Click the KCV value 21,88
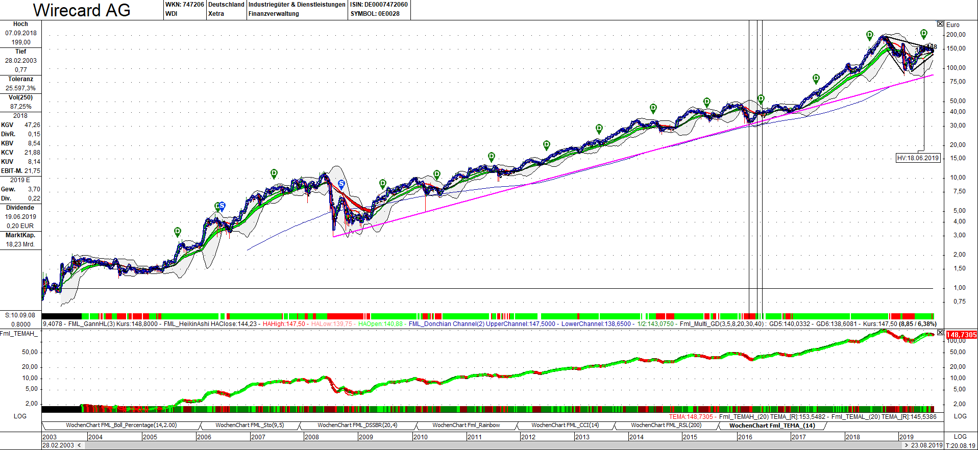The width and height of the screenshot is (978, 450). (32, 153)
